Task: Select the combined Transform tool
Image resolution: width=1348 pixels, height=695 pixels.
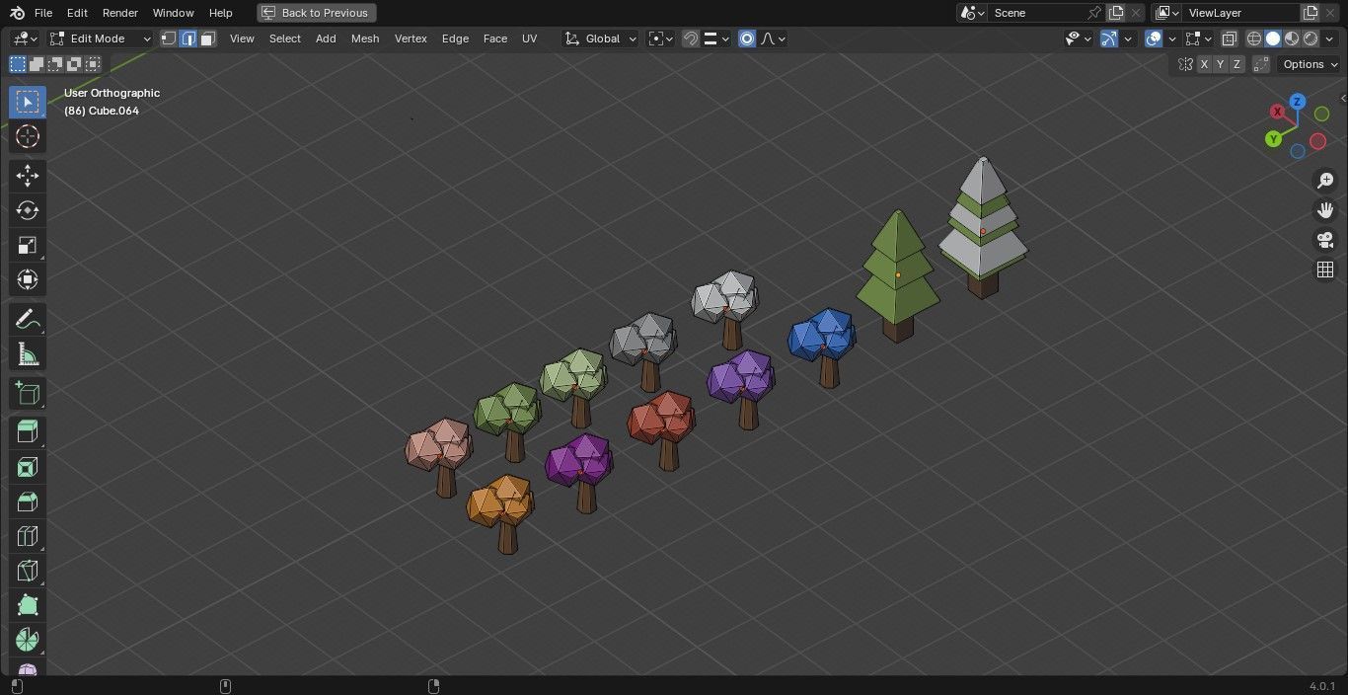Action: (28, 279)
